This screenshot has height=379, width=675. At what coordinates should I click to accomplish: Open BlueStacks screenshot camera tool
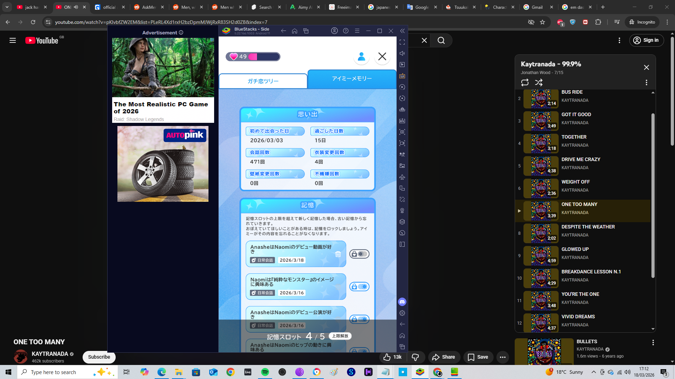point(402,132)
